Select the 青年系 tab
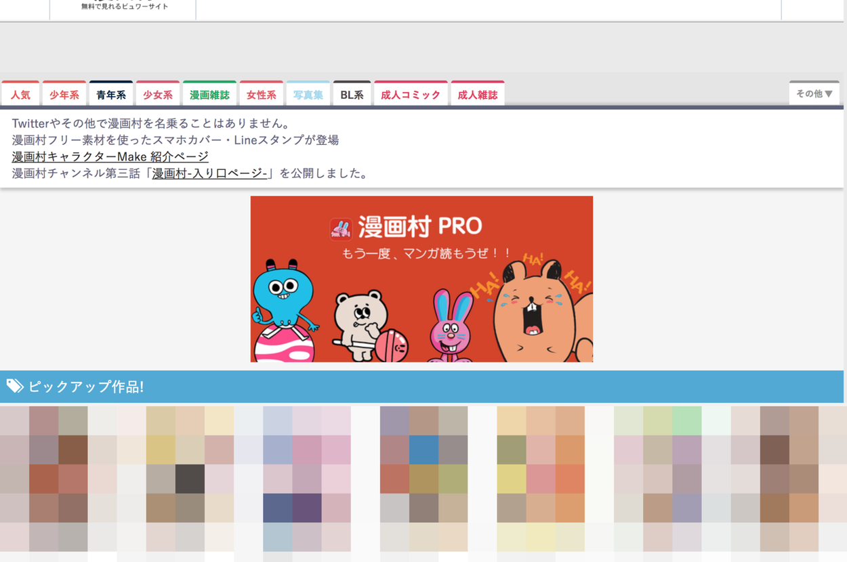Viewport: 847px width, 562px height. pyautogui.click(x=111, y=95)
